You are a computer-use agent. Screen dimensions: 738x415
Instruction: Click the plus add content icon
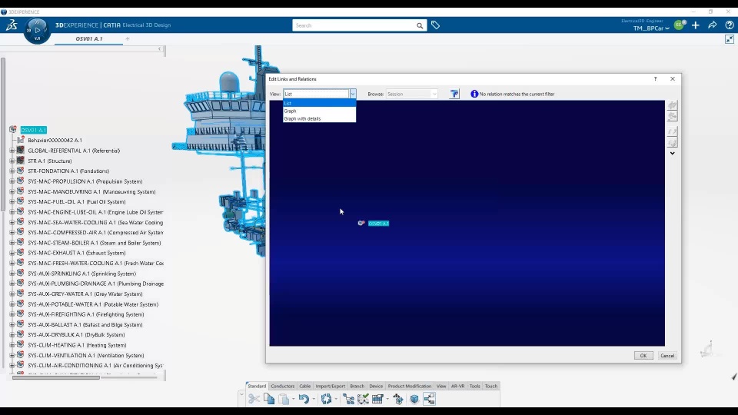click(696, 25)
